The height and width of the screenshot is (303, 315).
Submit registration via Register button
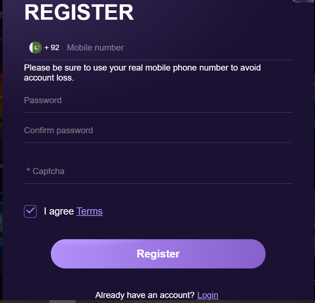158,254
